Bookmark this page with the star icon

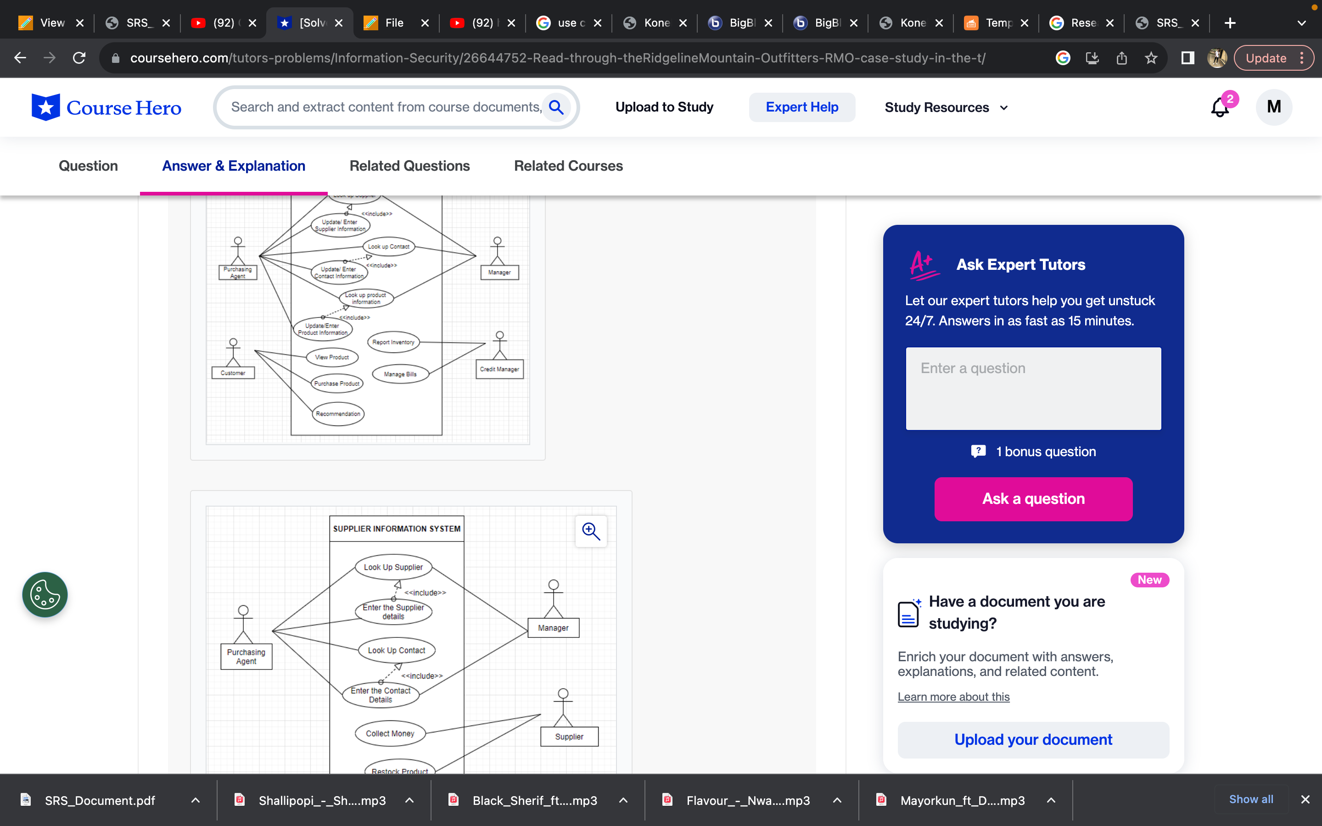click(x=1151, y=58)
